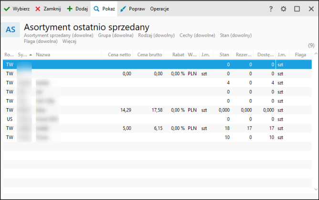
Task: Click the AS module icon
Action: (x=11, y=30)
